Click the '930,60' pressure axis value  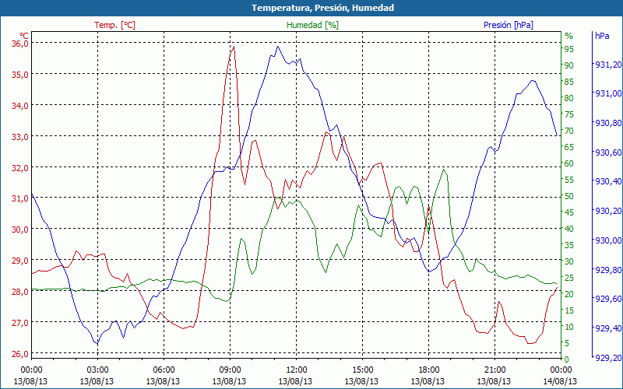(608, 152)
